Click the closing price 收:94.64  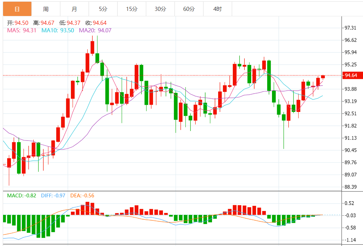pyautogui.click(x=96, y=23)
